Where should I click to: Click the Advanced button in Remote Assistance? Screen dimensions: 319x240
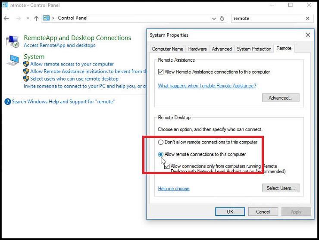point(281,98)
